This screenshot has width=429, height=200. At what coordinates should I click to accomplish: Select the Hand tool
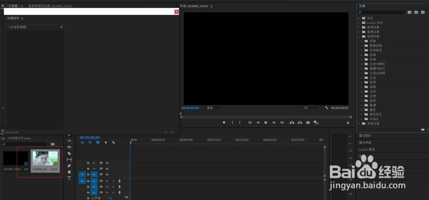click(69, 172)
